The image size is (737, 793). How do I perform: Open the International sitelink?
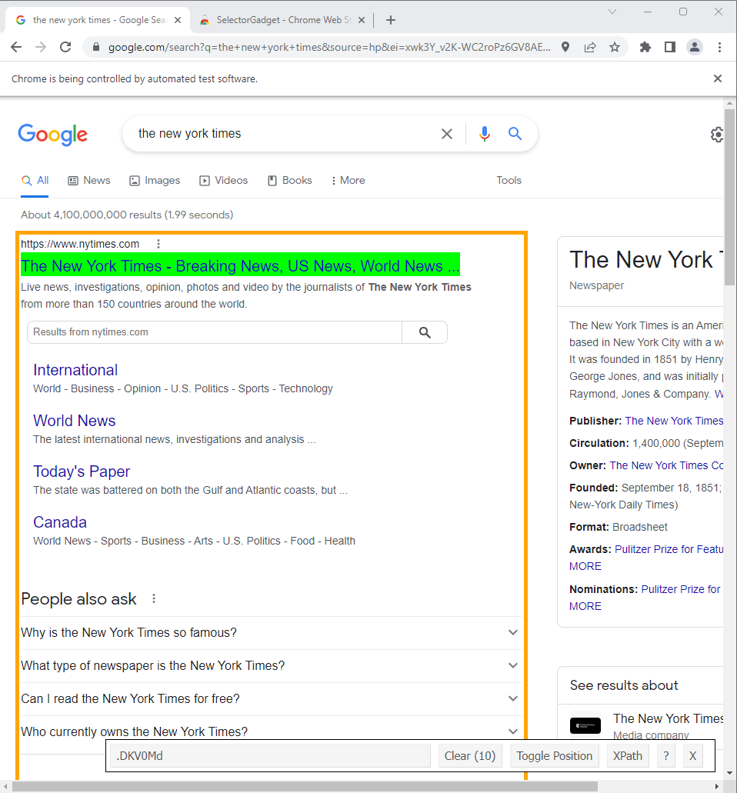(x=75, y=370)
